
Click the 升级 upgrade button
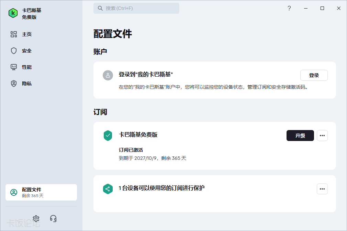300,136
